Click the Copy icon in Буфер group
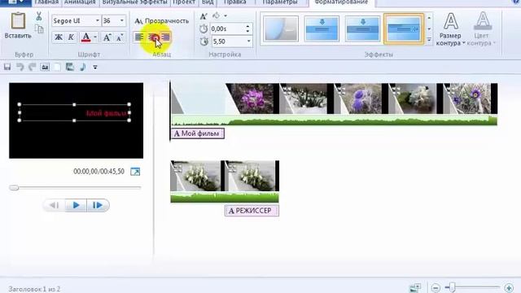 [x=39, y=29]
